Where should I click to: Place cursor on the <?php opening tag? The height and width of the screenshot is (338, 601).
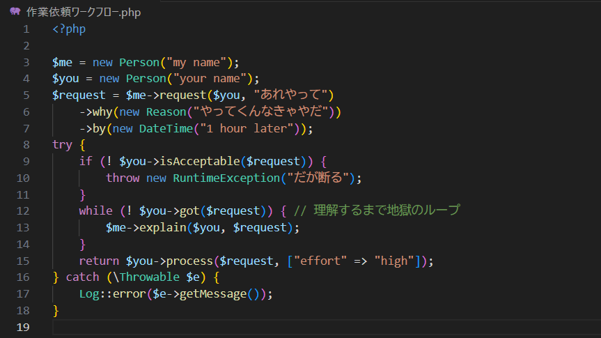point(69,29)
